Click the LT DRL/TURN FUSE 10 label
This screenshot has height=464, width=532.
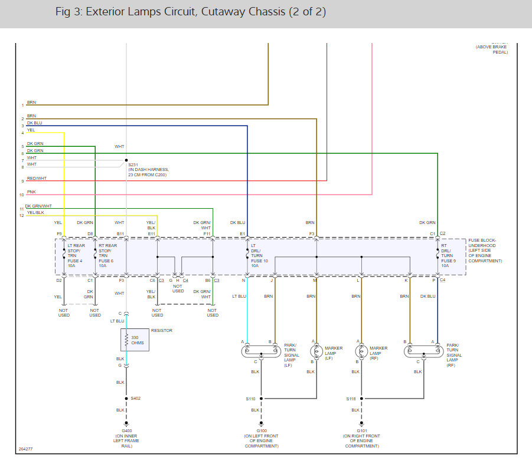click(x=259, y=256)
